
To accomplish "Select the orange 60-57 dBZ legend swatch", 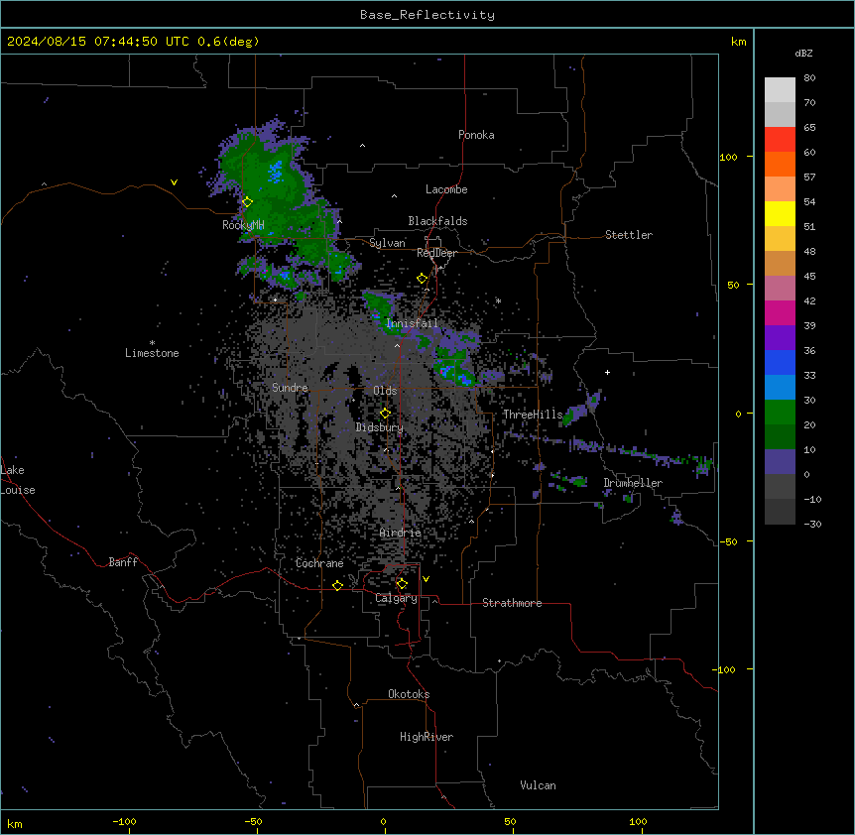I will tap(780, 164).
